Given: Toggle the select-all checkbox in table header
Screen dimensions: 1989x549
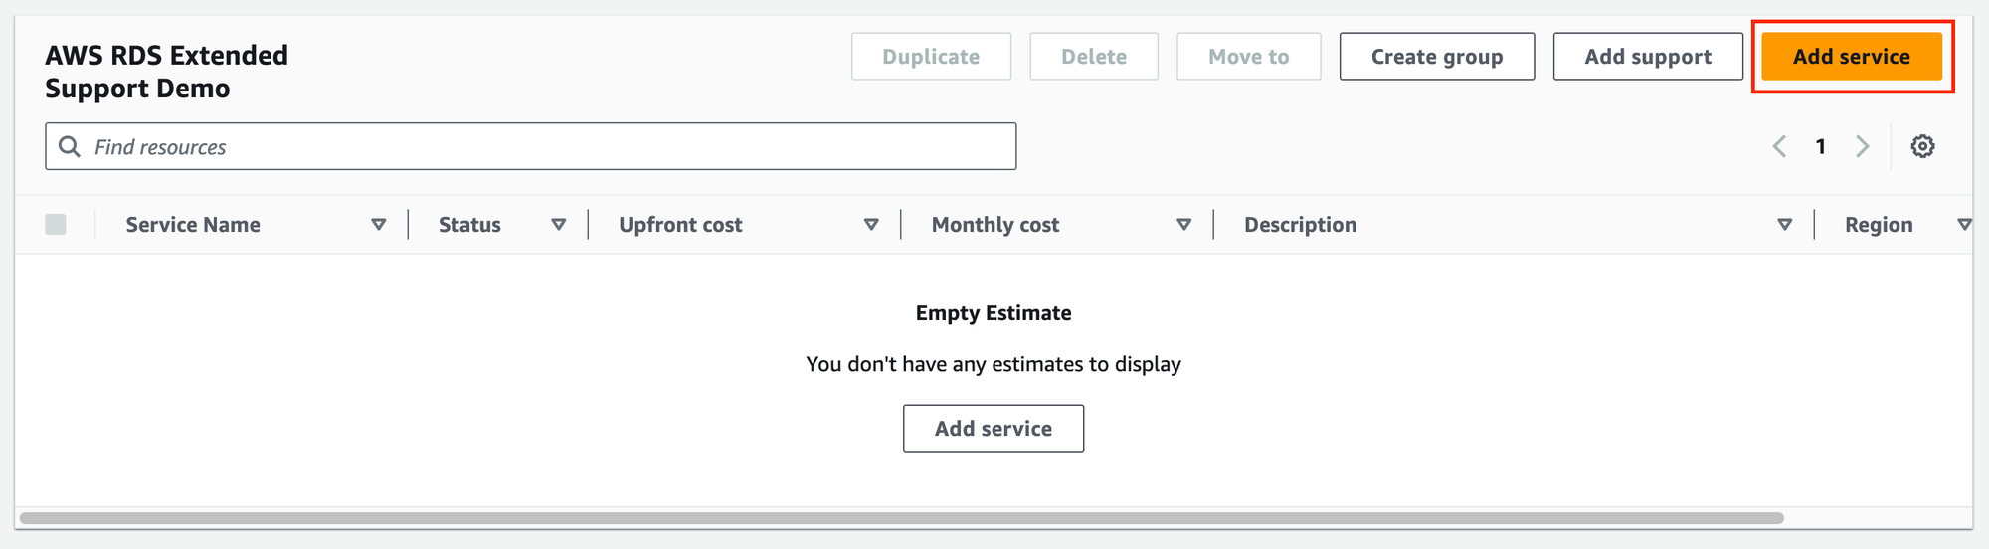Looking at the screenshot, I should tap(56, 225).
